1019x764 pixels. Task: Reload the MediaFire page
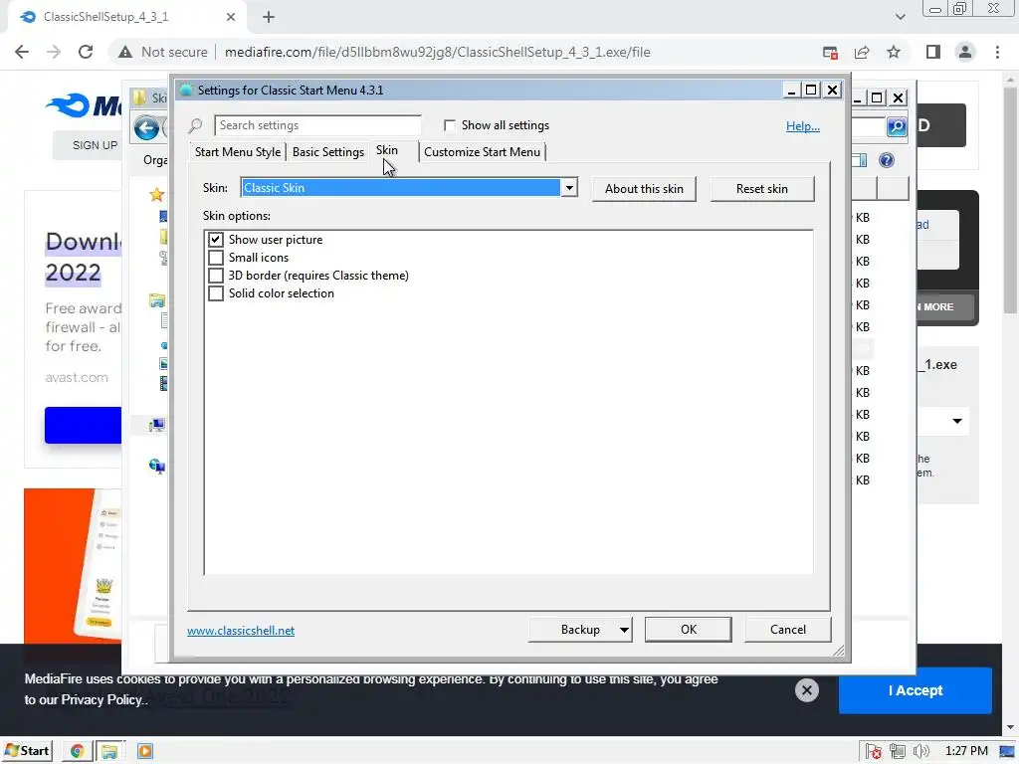pyautogui.click(x=86, y=52)
